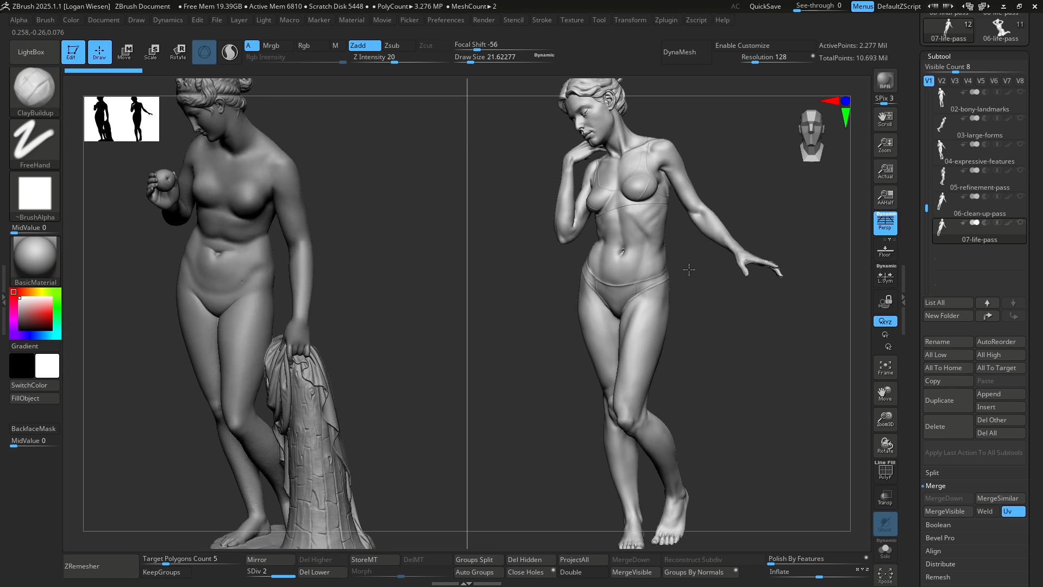
Task: Pick a color from the gradient color picker
Action: [35, 314]
